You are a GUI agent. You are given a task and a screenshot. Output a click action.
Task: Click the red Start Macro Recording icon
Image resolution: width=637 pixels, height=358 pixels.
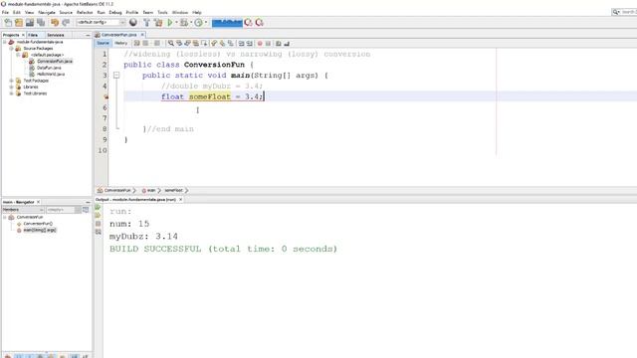click(260, 44)
